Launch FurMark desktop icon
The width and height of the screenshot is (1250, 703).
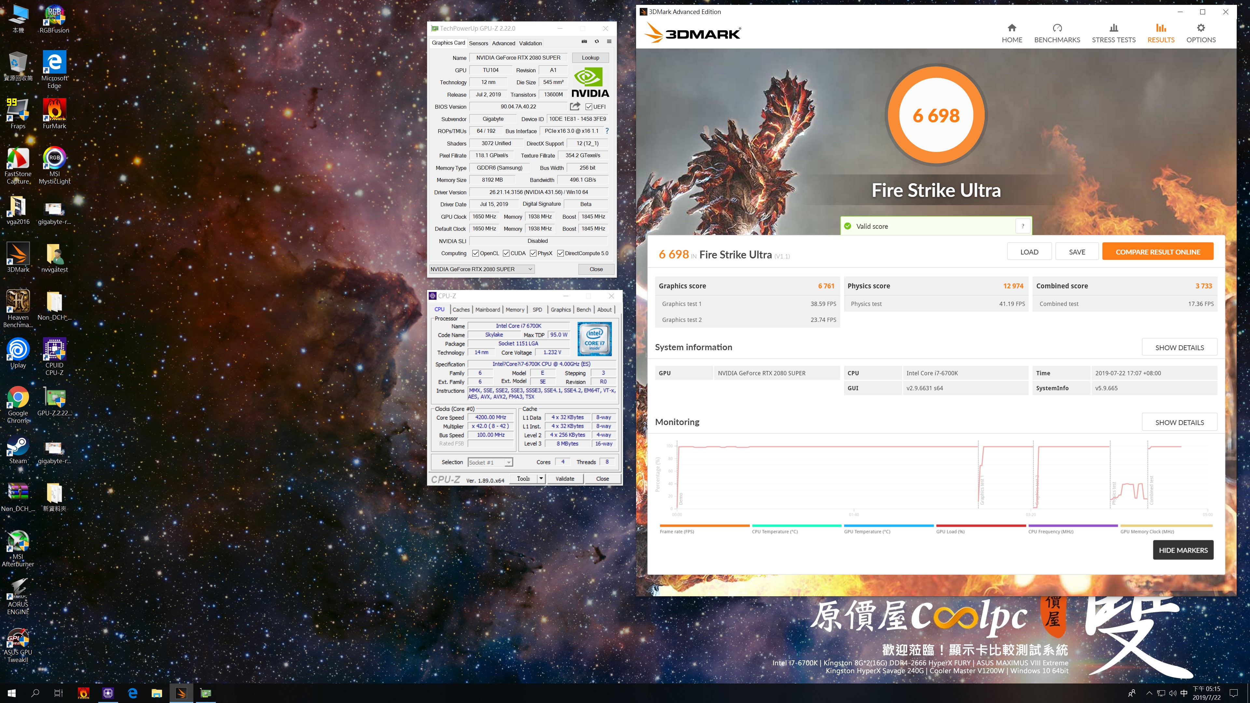(x=54, y=114)
